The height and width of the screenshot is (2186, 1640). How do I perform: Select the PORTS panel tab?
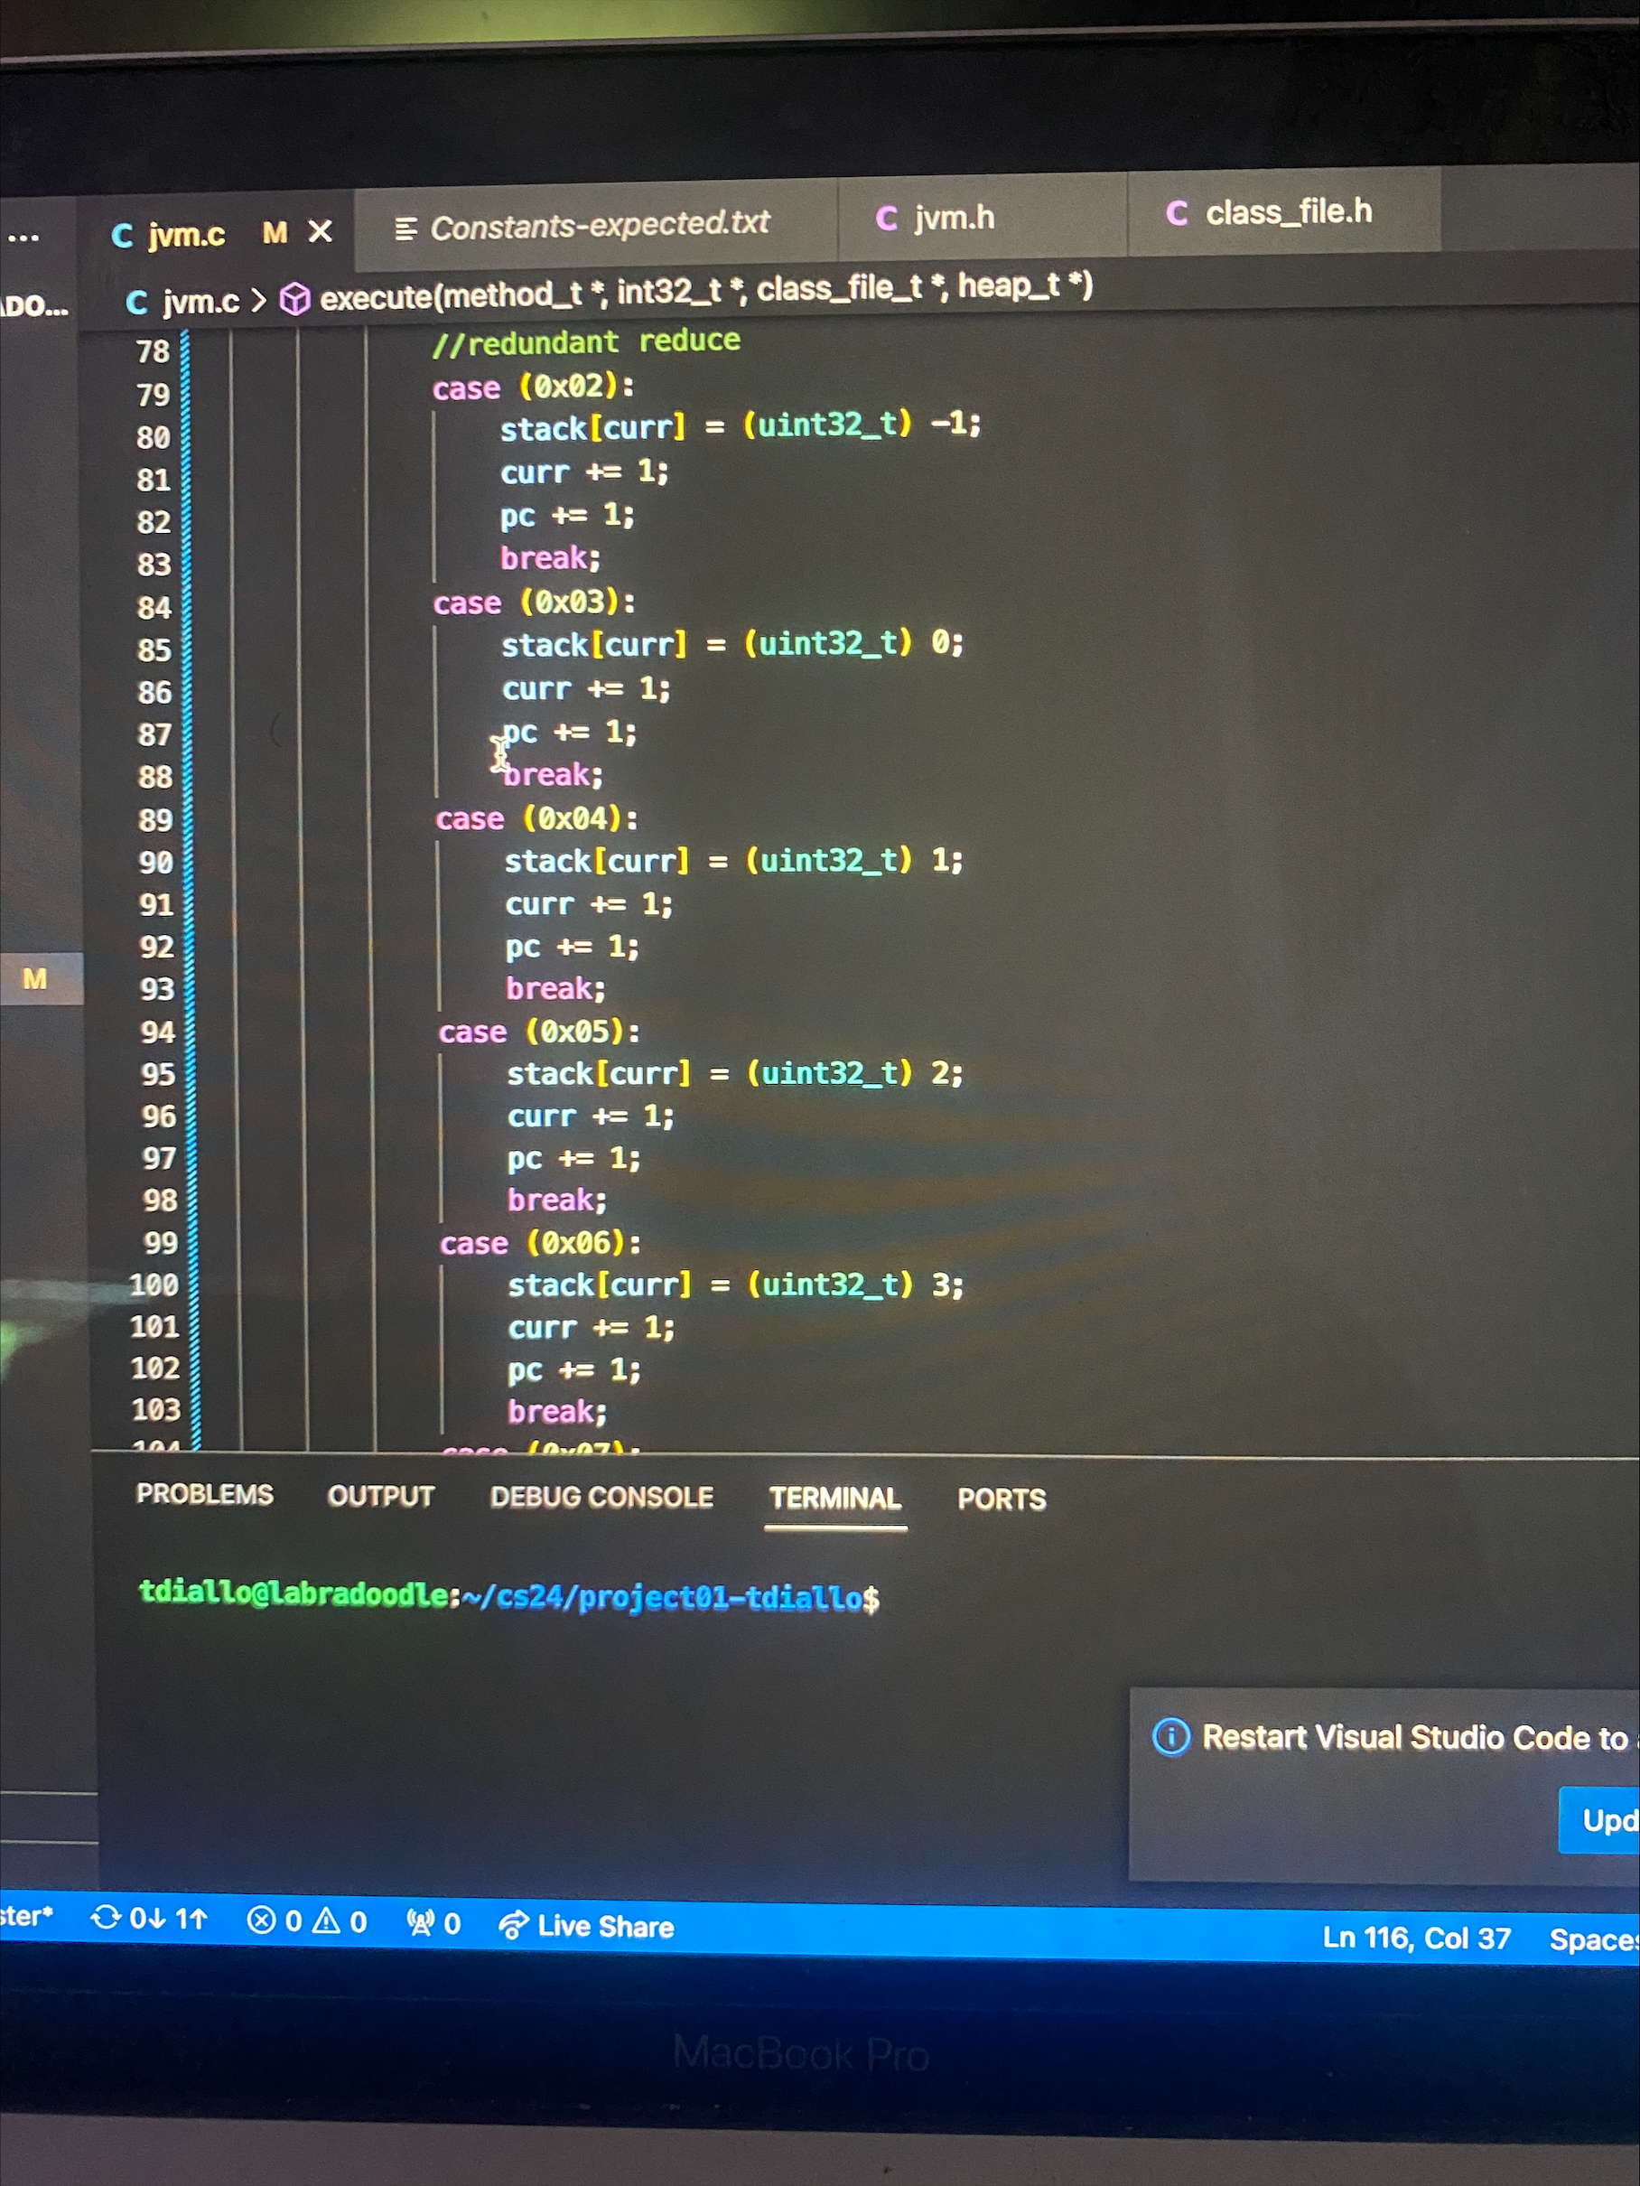pos(1001,1499)
